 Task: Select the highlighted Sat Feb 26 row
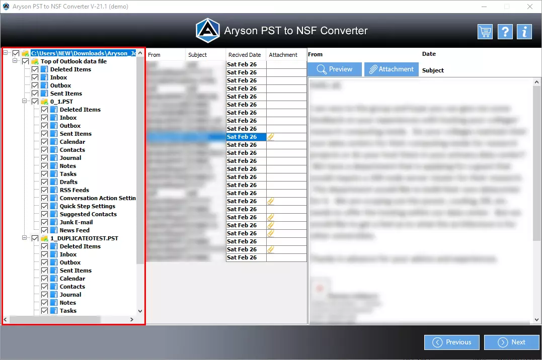(x=226, y=137)
